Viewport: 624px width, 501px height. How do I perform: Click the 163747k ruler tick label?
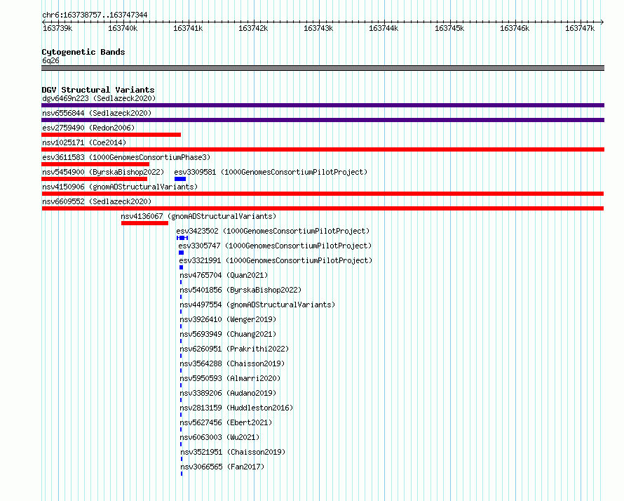coord(580,28)
